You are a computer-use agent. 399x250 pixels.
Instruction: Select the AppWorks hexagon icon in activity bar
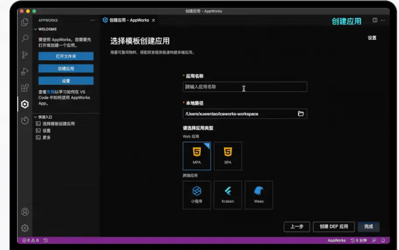pos(25,104)
